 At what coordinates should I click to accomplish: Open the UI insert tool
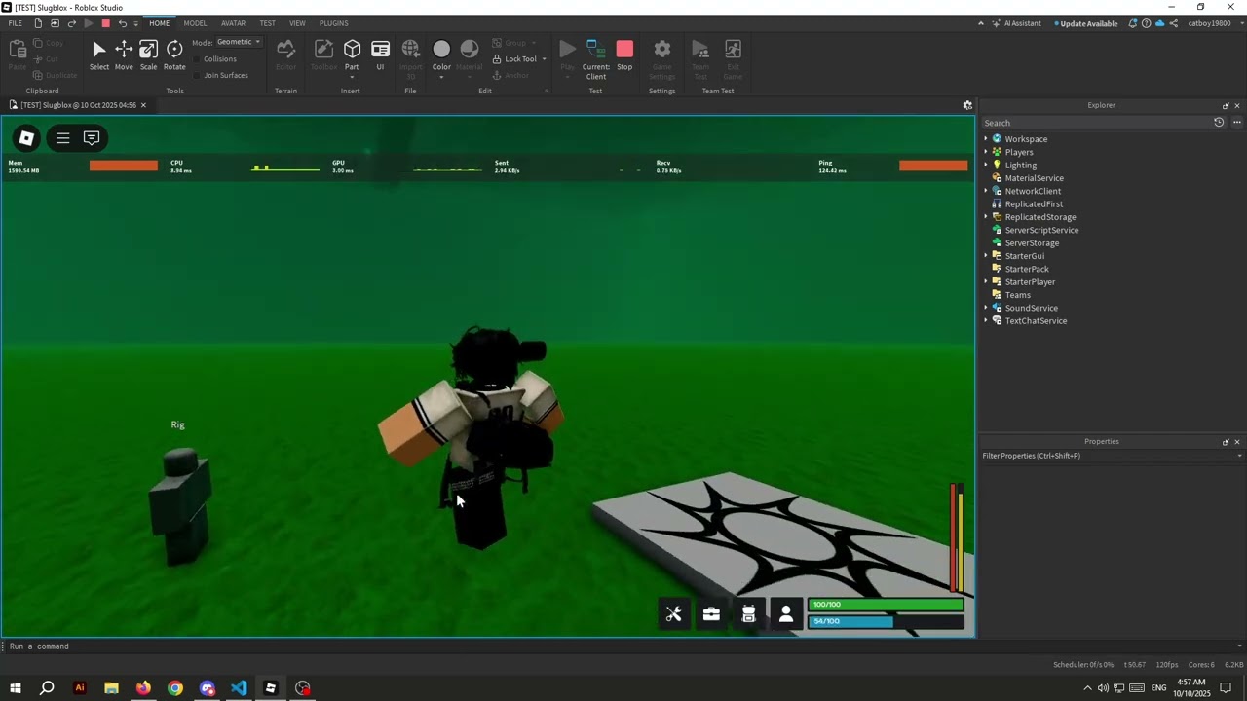pyautogui.click(x=380, y=55)
